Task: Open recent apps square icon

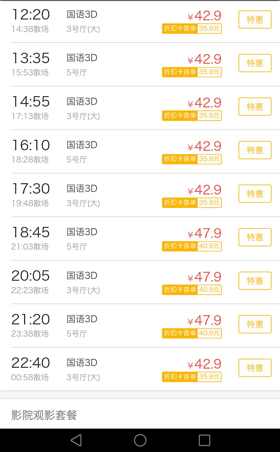Action: pos(204,440)
